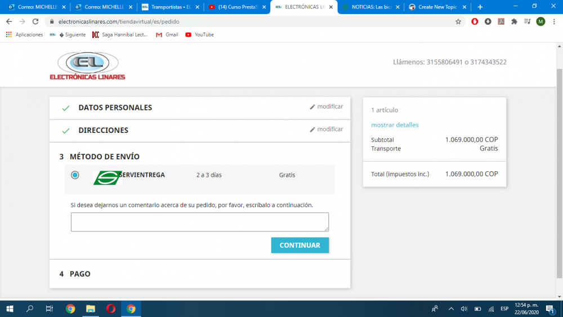Open Windows search from taskbar
This screenshot has width=563, height=317.
click(30, 309)
